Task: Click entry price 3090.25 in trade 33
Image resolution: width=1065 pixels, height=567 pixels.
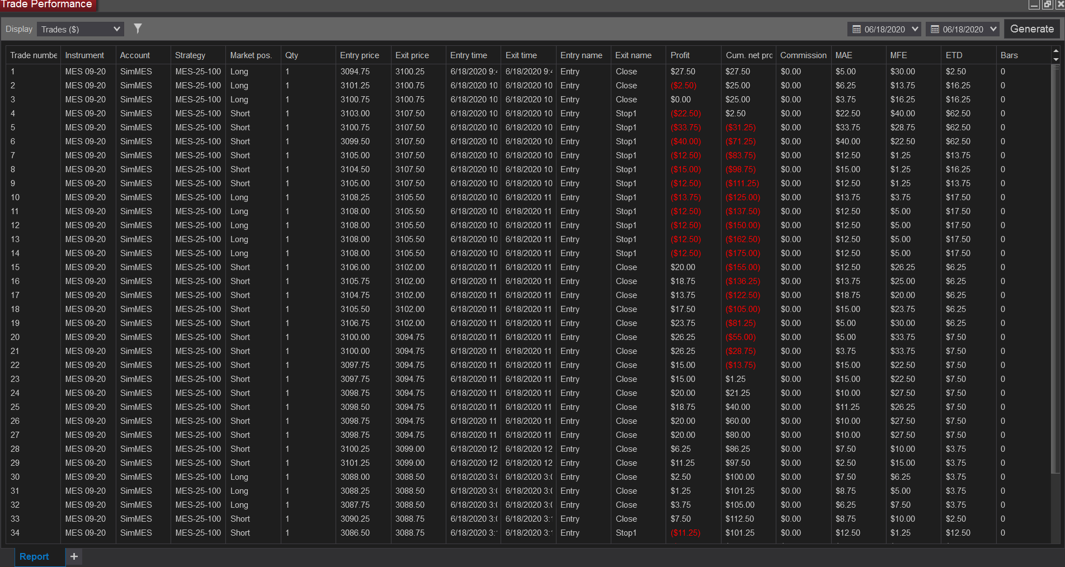Action: click(x=355, y=519)
